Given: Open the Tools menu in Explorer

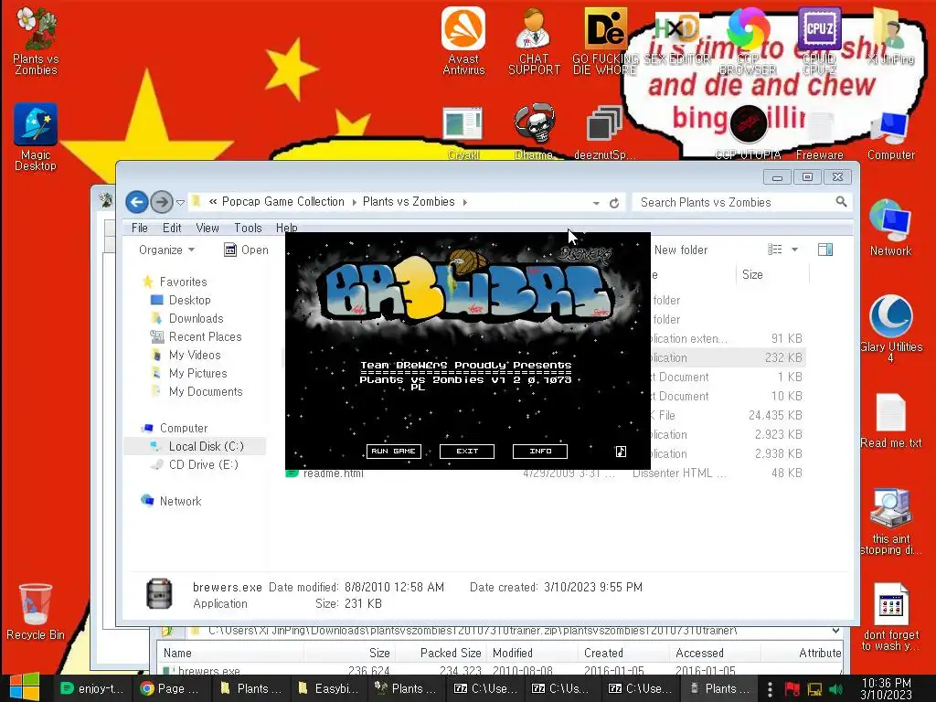Looking at the screenshot, I should [x=248, y=228].
